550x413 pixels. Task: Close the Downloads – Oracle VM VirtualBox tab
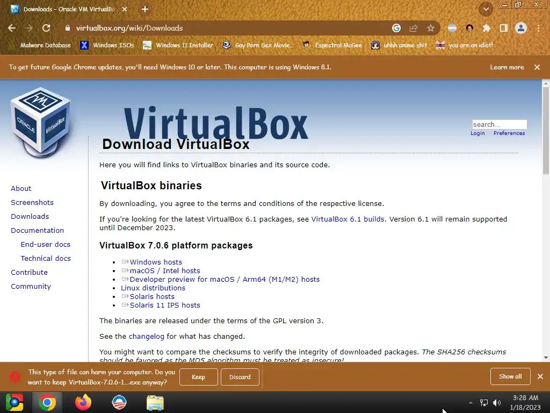tap(125, 9)
